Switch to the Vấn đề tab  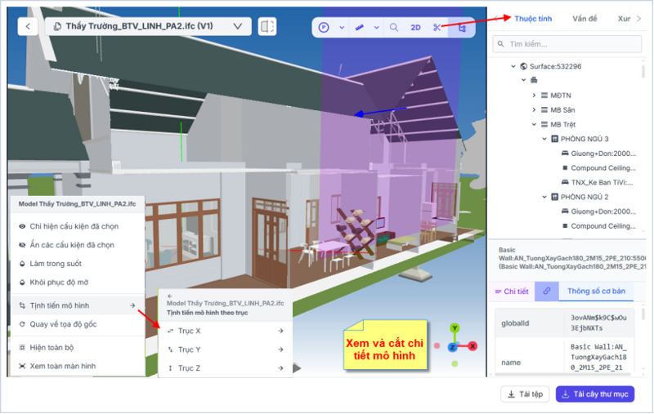pos(585,19)
